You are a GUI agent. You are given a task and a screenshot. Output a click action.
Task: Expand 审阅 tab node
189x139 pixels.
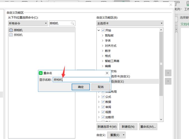tap(99, 107)
